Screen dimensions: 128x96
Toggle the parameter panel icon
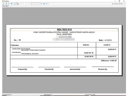15,4
